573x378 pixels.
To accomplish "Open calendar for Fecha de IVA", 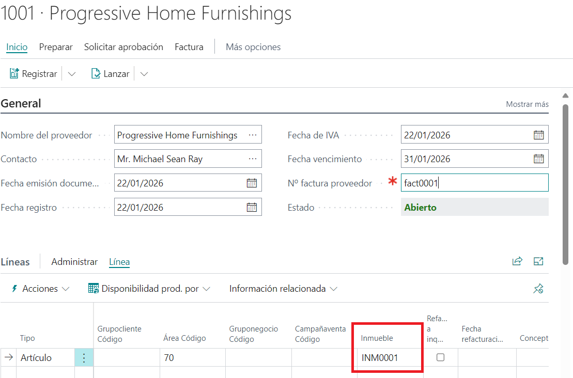I will (539, 135).
